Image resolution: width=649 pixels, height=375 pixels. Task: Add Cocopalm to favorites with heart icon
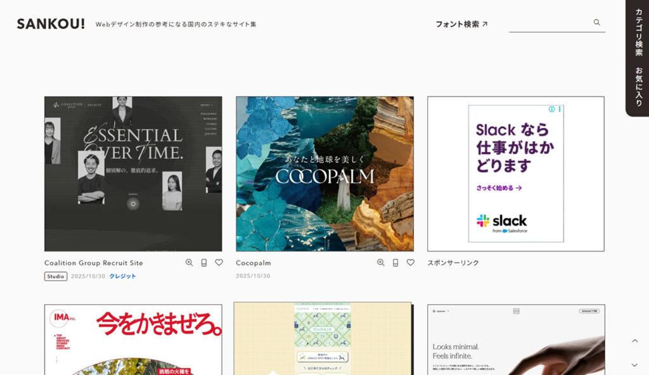410,262
